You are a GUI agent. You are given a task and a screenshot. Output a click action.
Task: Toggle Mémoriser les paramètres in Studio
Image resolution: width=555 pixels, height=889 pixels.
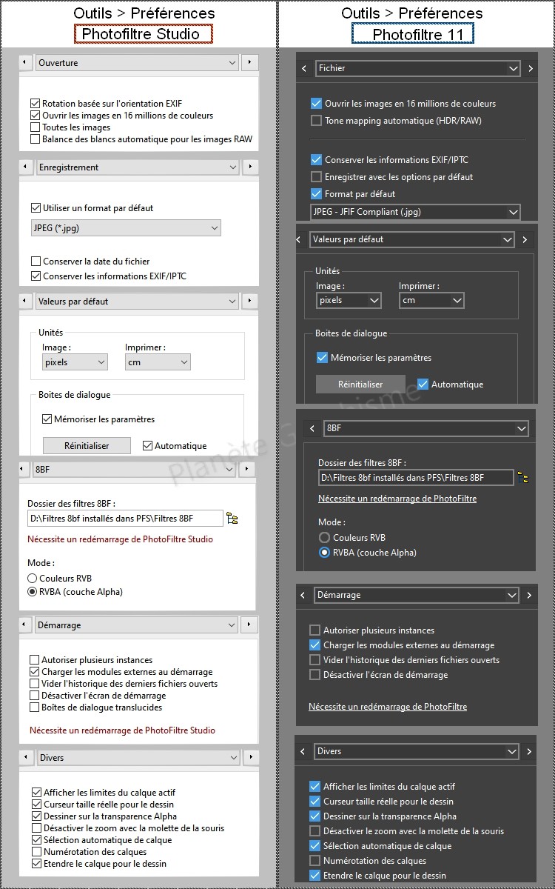[x=47, y=419]
